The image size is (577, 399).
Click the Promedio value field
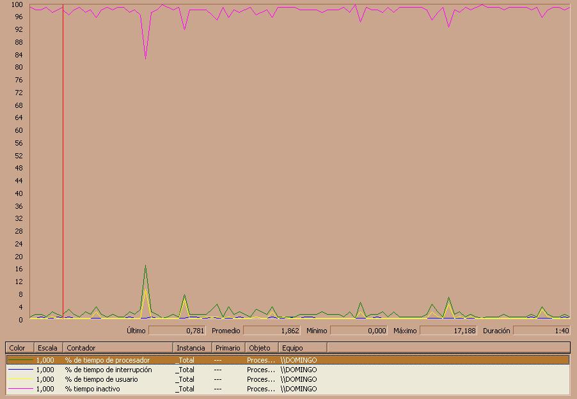[272, 330]
